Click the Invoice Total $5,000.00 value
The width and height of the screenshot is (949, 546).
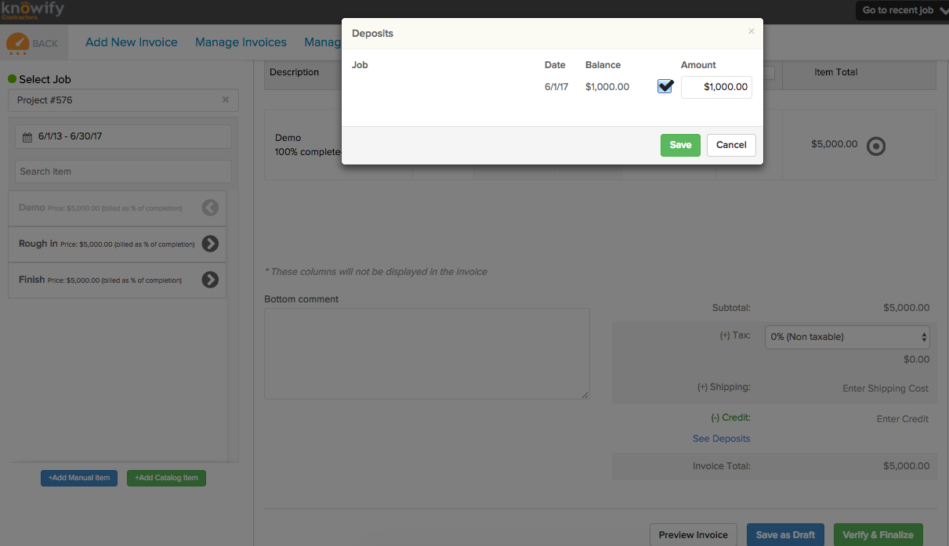click(x=906, y=466)
